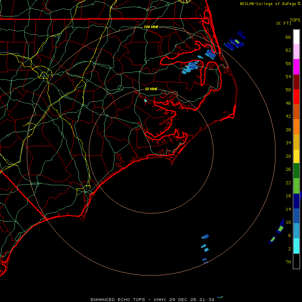
Task: Select the '58' legend label
Action: tap(288, 63)
